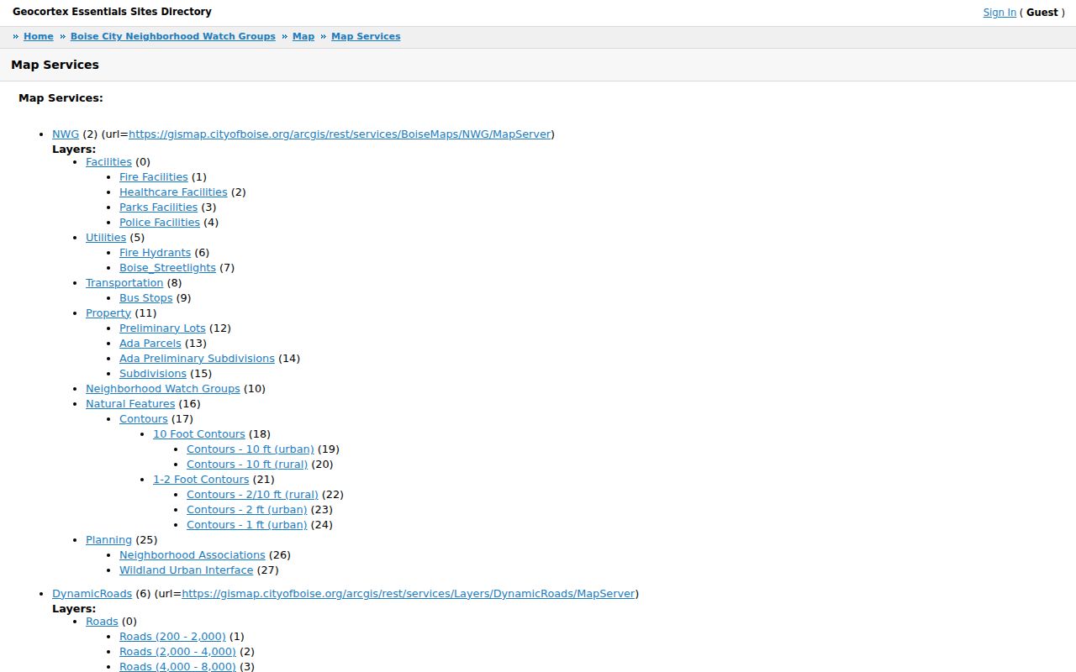
Task: Open the Natural Features layer group
Action: [130, 404]
